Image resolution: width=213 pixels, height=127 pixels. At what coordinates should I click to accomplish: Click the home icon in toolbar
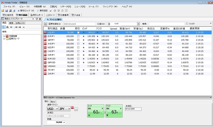tap(62, 10)
